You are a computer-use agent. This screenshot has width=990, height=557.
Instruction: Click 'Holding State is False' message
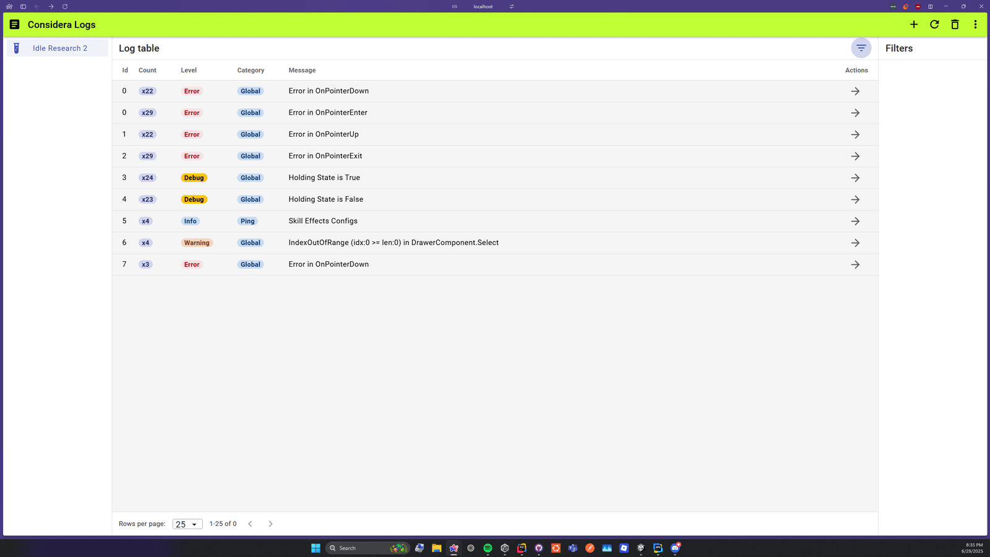[x=326, y=199]
